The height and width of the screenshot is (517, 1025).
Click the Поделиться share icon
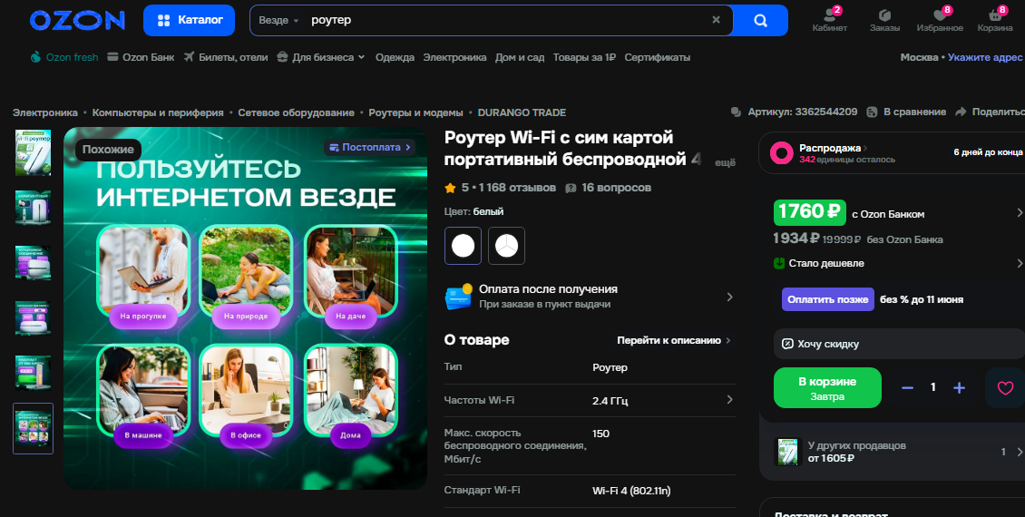(x=961, y=112)
